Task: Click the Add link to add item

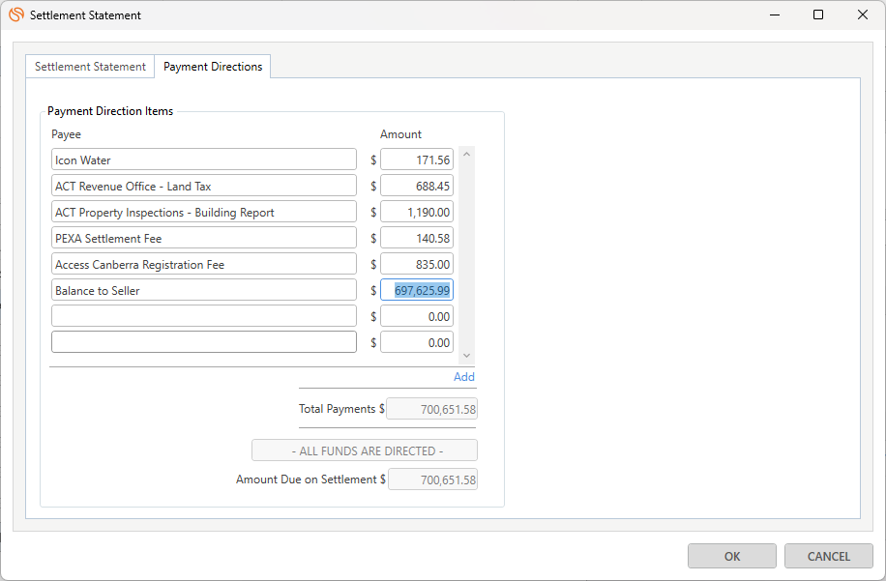Action: point(464,377)
